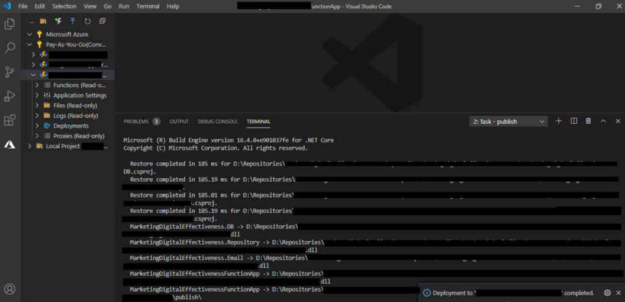
Task: Open the Extensions view
Action: coord(10,120)
